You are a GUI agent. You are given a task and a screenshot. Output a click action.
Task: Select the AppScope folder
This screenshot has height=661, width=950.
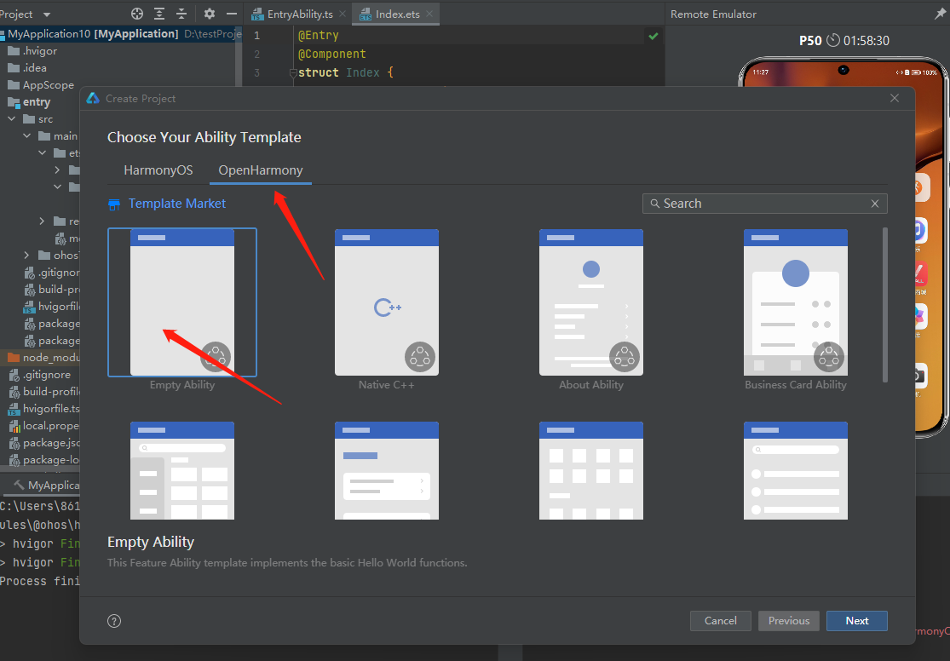tap(41, 85)
